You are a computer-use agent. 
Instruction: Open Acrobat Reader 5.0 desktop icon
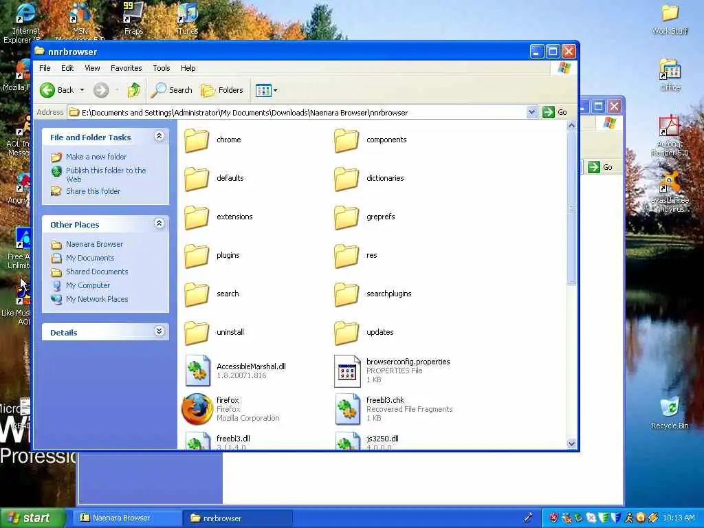(x=670, y=135)
